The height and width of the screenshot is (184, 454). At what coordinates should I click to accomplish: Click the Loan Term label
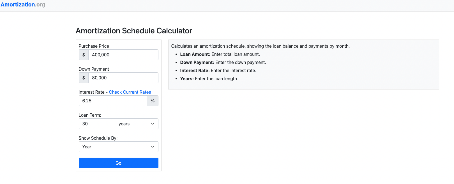click(90, 115)
